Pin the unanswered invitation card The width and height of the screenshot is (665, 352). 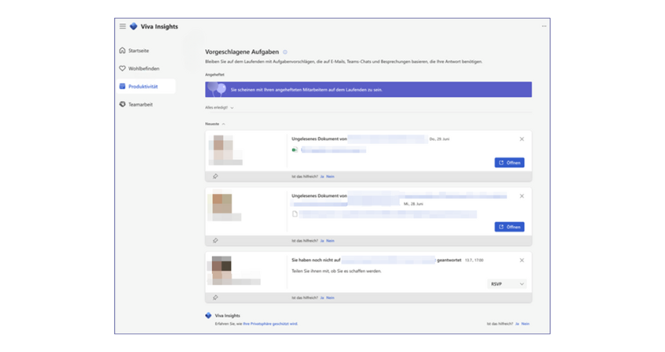click(x=215, y=297)
